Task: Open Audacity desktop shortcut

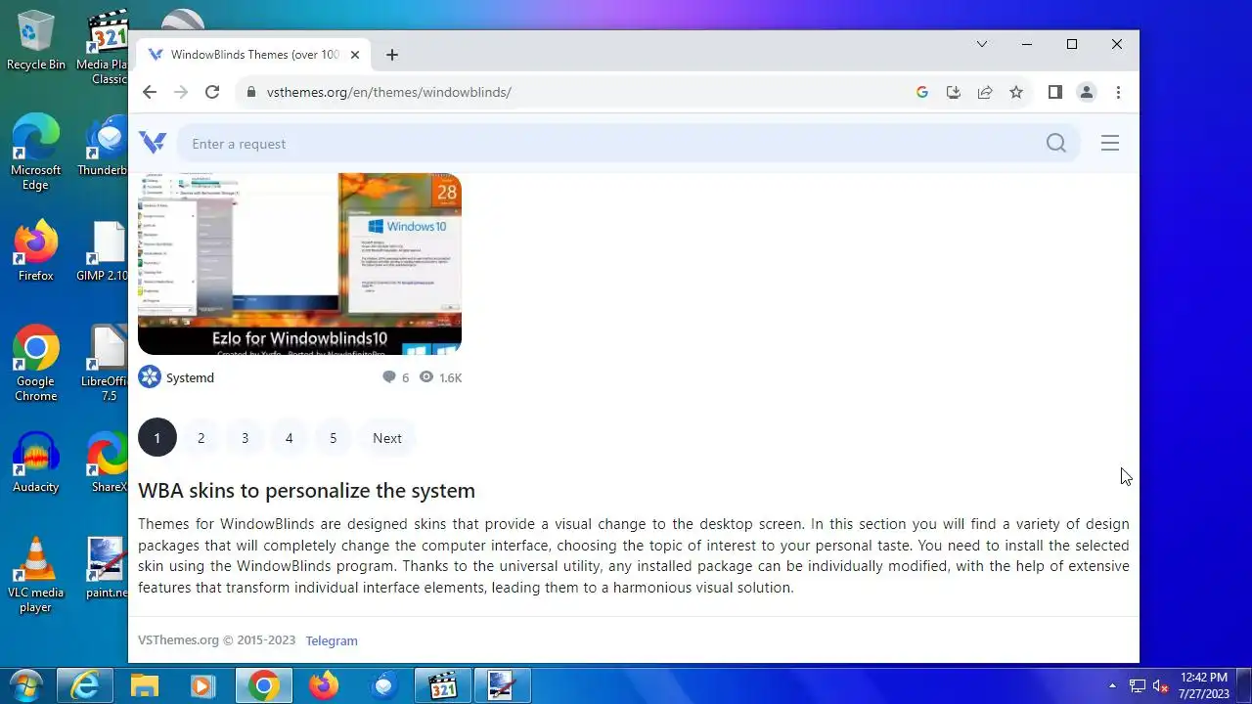Action: 36,462
